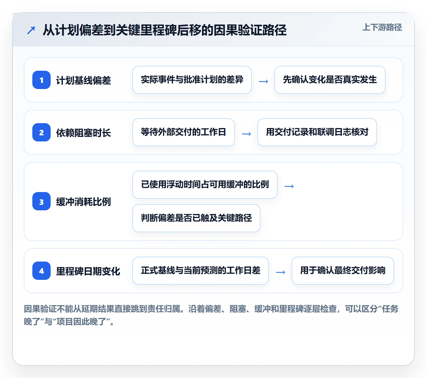Click the 等待外部交付的工作日 chip
Viewport: 427px width, 378px height.
(184, 132)
